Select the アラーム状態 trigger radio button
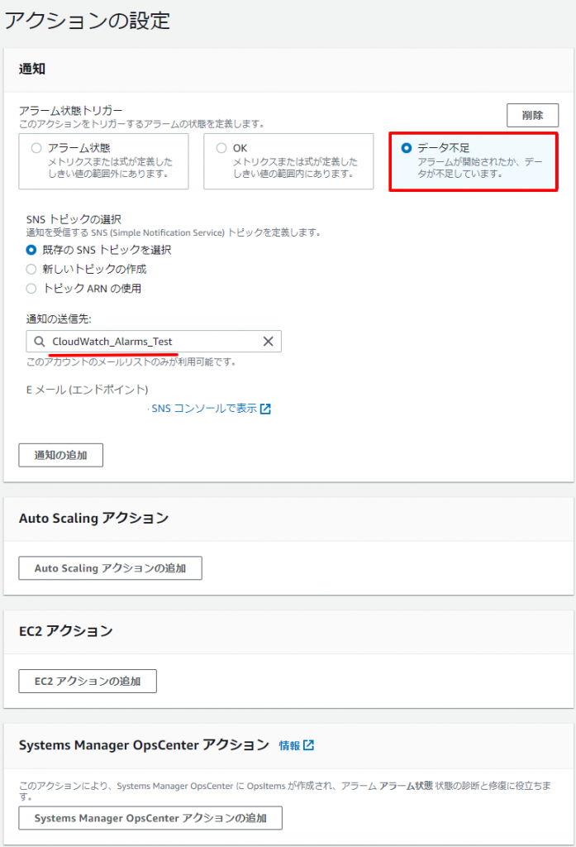 pos(36,148)
